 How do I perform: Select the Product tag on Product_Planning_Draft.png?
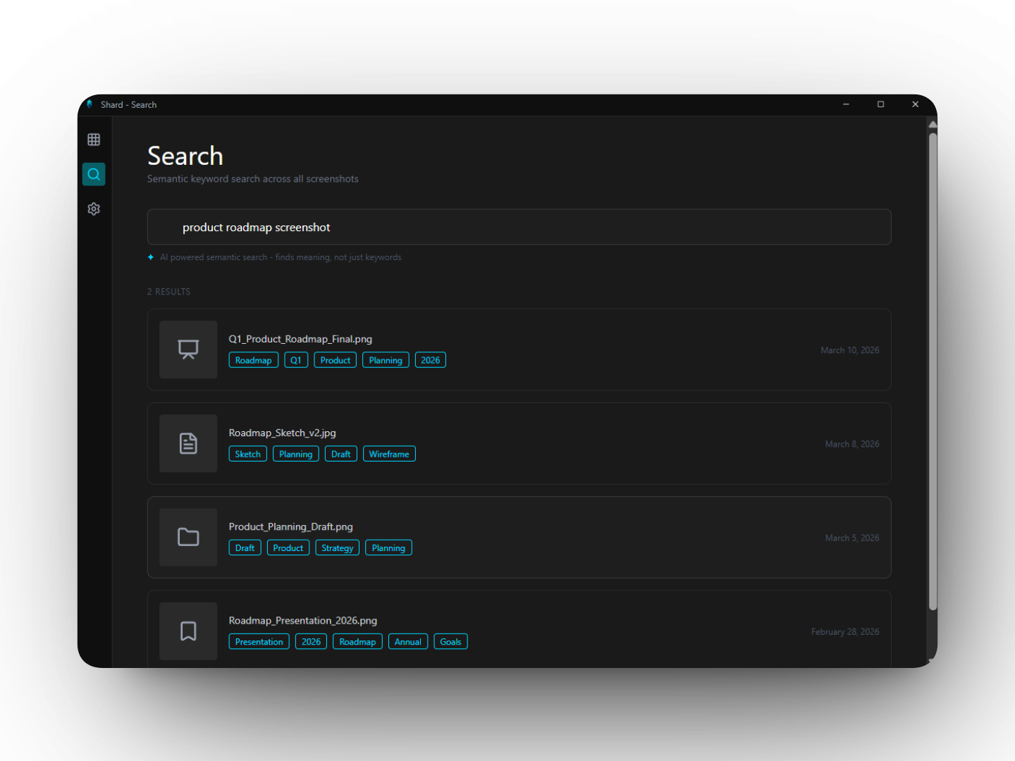(288, 547)
